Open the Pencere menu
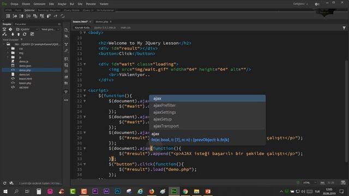Image resolution: width=349 pixels, height=196 pixels. pyautogui.click(x=91, y=4)
